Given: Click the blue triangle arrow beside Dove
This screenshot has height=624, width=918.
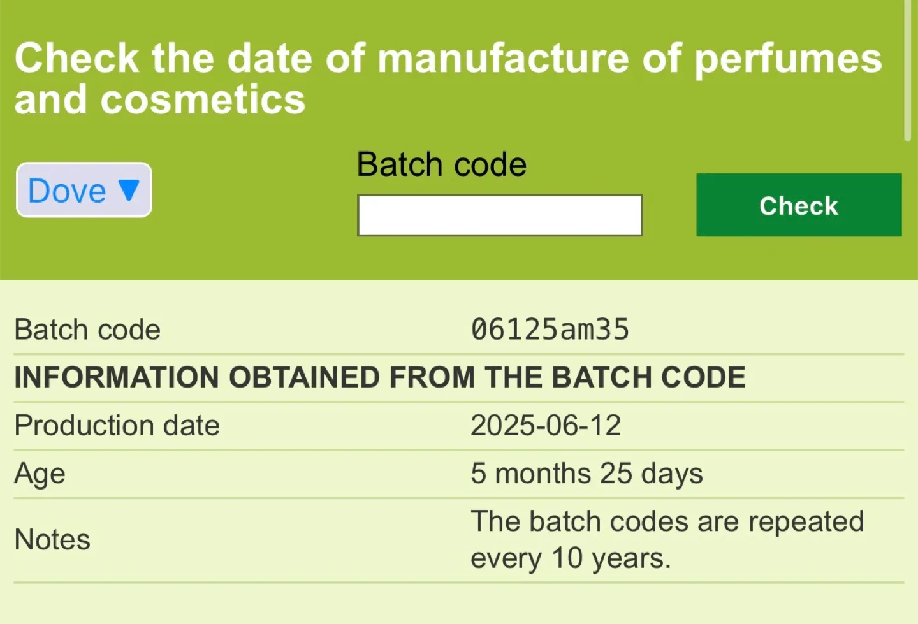Looking at the screenshot, I should [129, 190].
